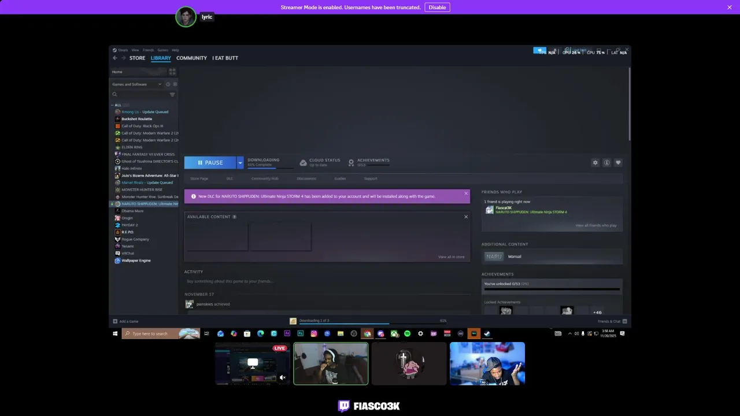Open the I EAT BUTT profile tab
Screen dimensions: 740x416
pos(225,58)
